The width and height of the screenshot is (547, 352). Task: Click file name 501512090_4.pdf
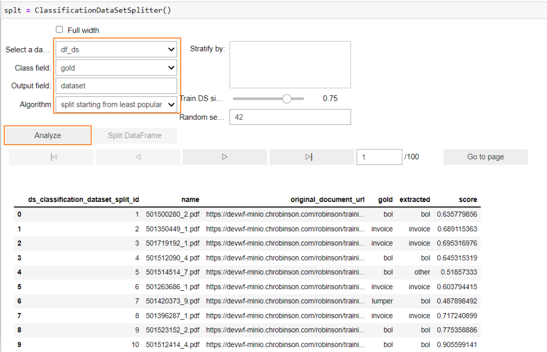point(173,258)
